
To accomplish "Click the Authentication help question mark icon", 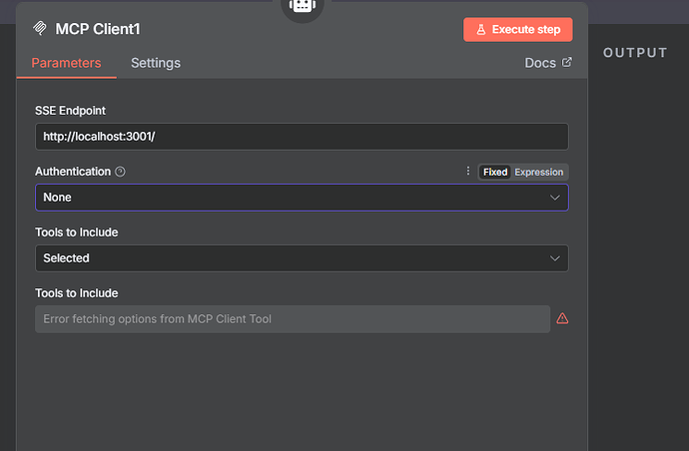I will click(x=121, y=172).
